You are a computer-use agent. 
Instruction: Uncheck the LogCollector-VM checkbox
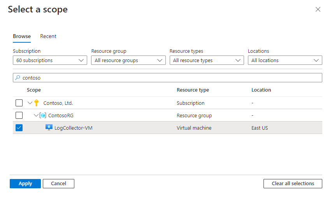tap(19, 128)
